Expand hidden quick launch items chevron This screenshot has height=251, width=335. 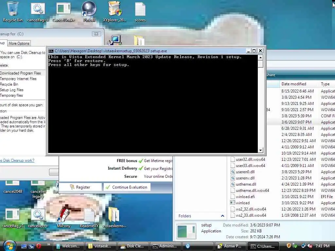tap(49, 244)
